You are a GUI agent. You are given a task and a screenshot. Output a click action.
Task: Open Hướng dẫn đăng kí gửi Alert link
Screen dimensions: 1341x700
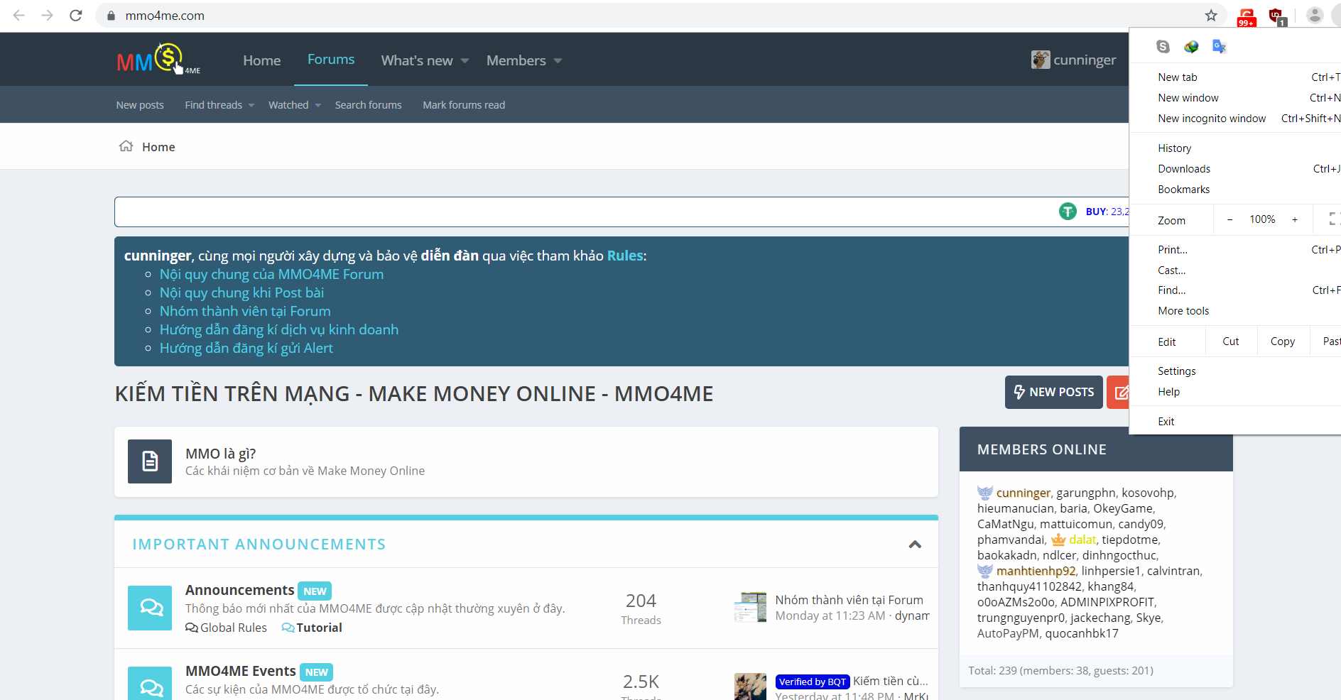coord(246,348)
